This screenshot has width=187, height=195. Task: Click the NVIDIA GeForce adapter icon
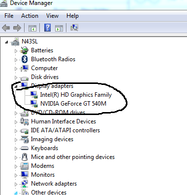(x=34, y=104)
